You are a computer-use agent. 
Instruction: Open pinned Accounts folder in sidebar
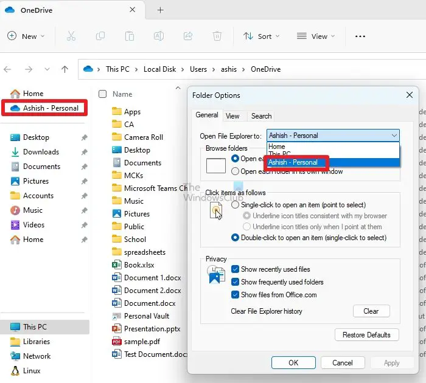pyautogui.click(x=32, y=196)
